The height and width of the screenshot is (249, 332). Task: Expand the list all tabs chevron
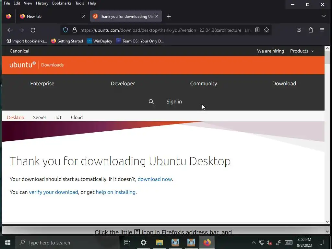pyautogui.click(x=323, y=16)
